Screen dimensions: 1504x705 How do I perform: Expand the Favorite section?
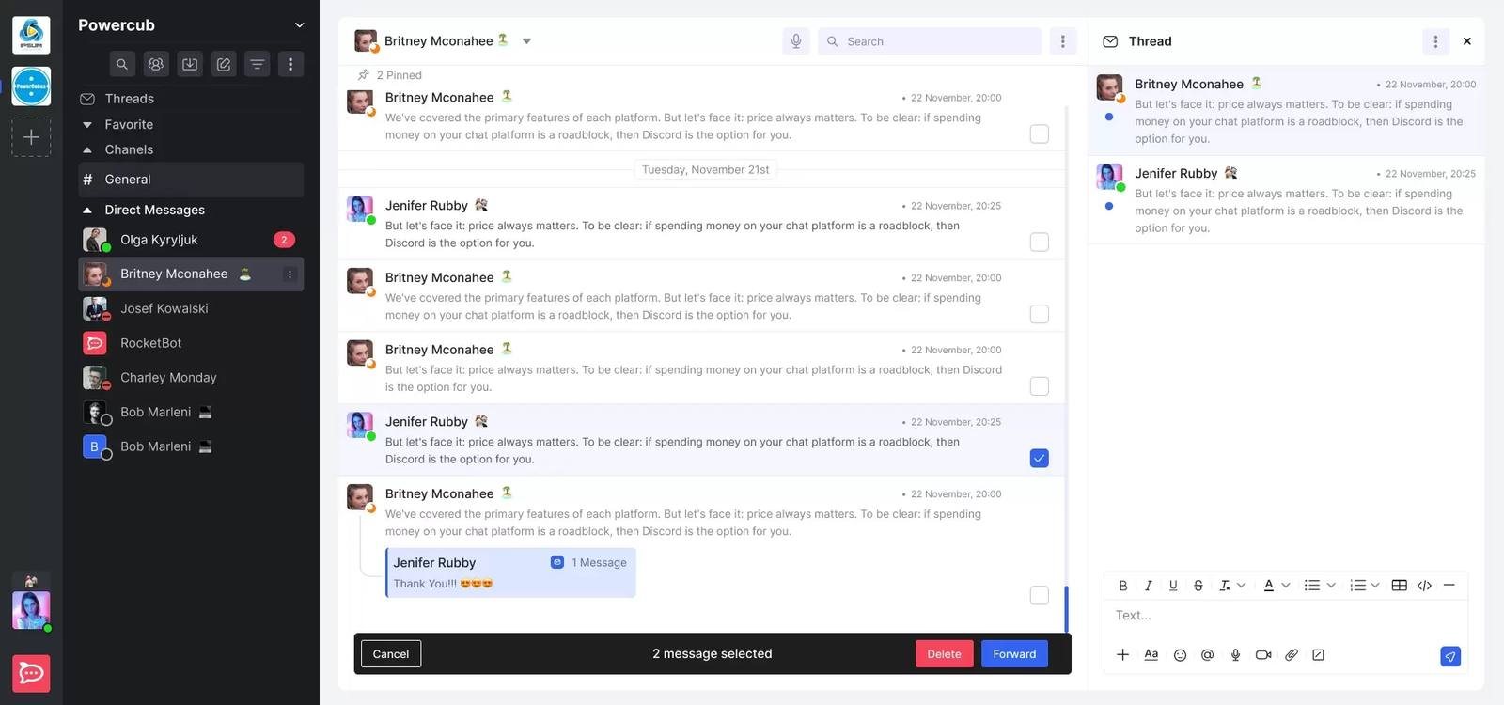87,124
